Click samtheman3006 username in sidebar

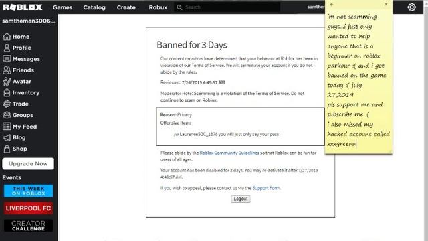pyautogui.click(x=28, y=21)
